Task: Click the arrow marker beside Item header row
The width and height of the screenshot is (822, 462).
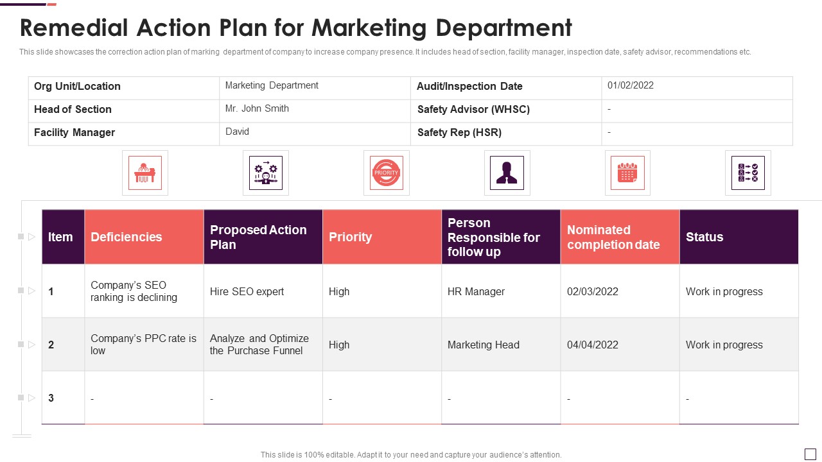Action: (31, 237)
